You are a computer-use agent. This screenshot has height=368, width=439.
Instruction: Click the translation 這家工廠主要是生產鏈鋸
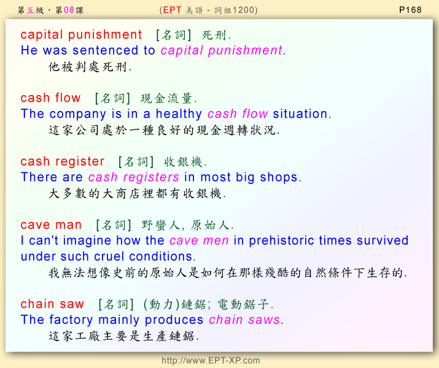pos(123,336)
